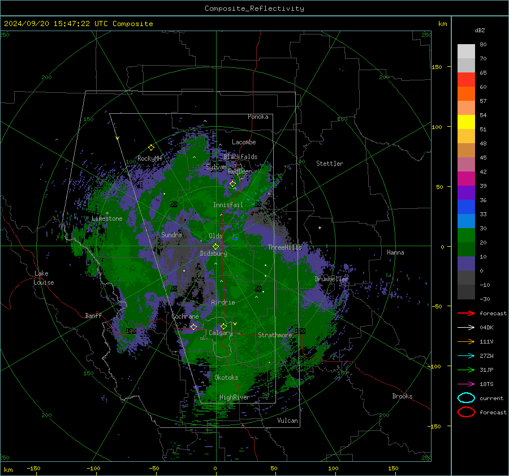Click the RedDeer city label
The width and height of the screenshot is (509, 476).
(x=240, y=171)
